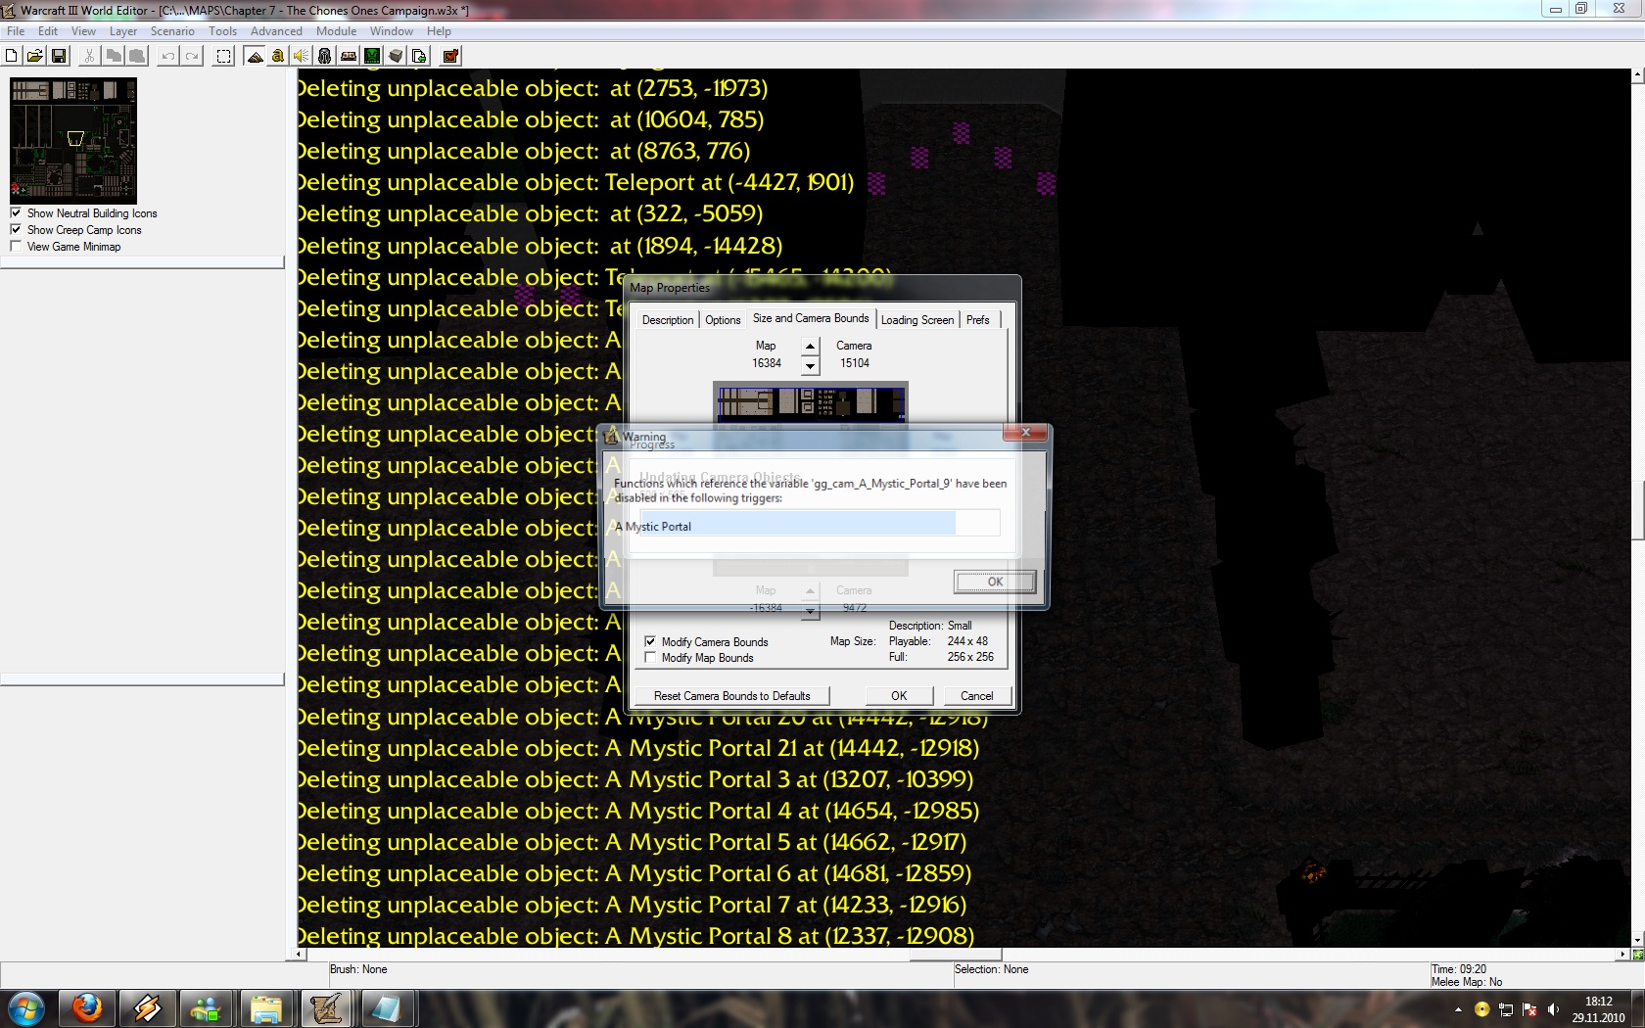Click Cancel in Map Properties dialog

pos(977,696)
